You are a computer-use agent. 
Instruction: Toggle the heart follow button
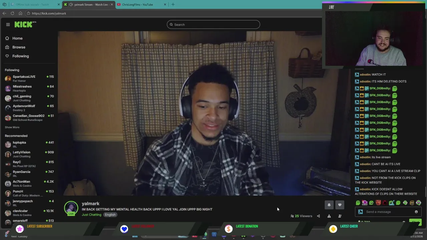[340, 205]
